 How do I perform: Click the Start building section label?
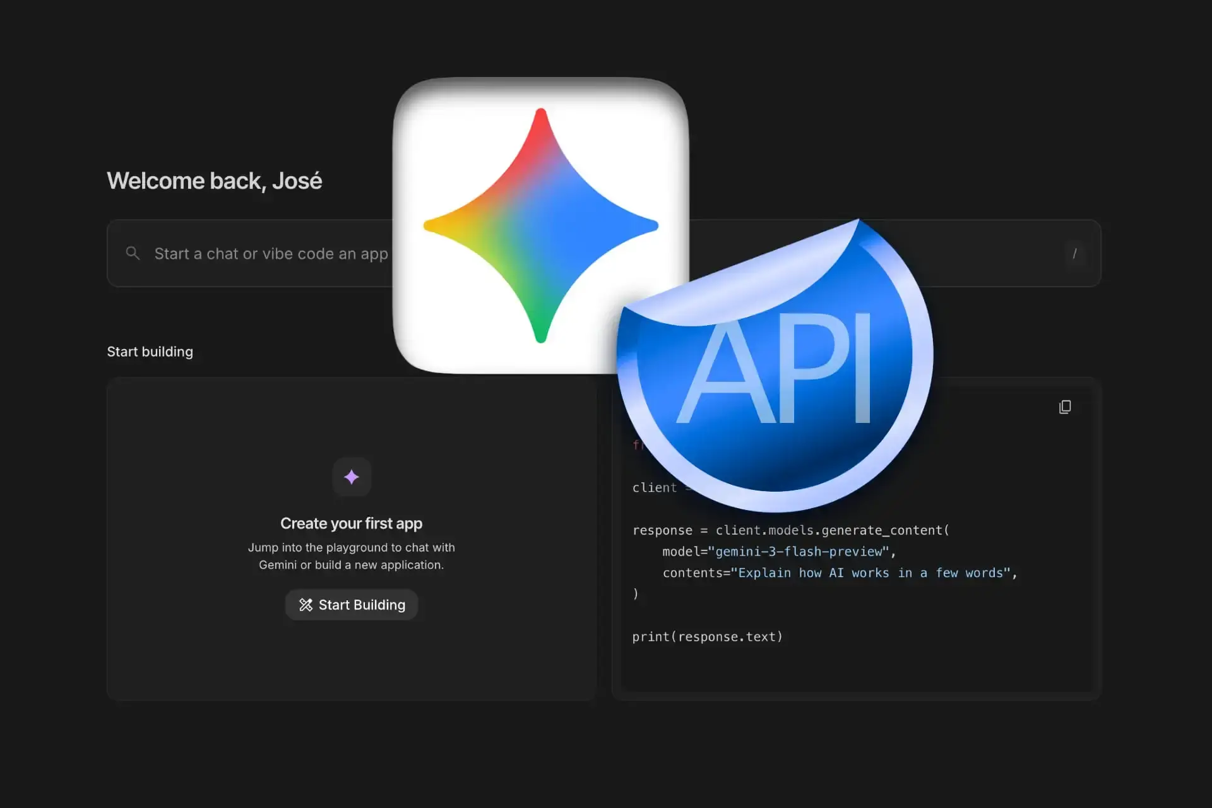click(x=150, y=351)
